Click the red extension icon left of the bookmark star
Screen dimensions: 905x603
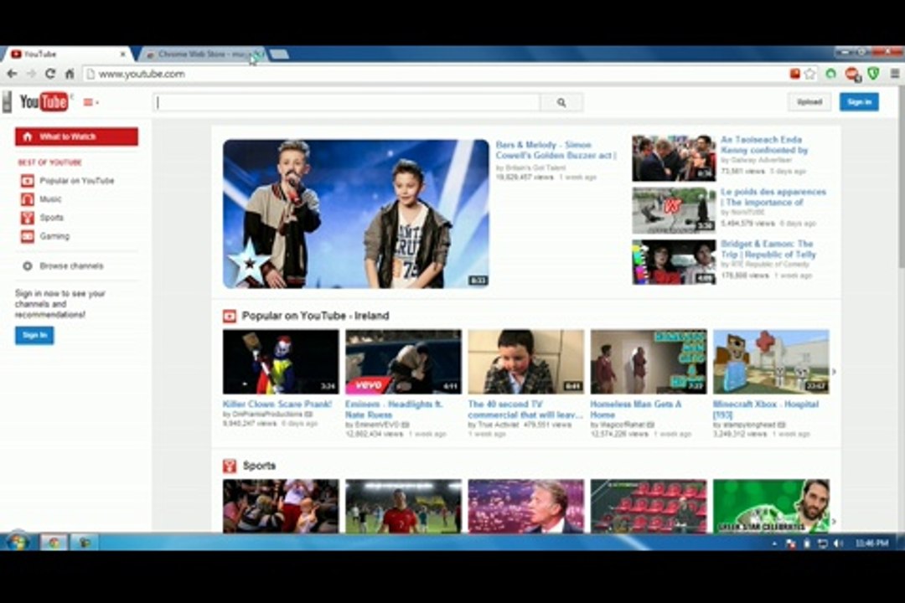(x=794, y=74)
